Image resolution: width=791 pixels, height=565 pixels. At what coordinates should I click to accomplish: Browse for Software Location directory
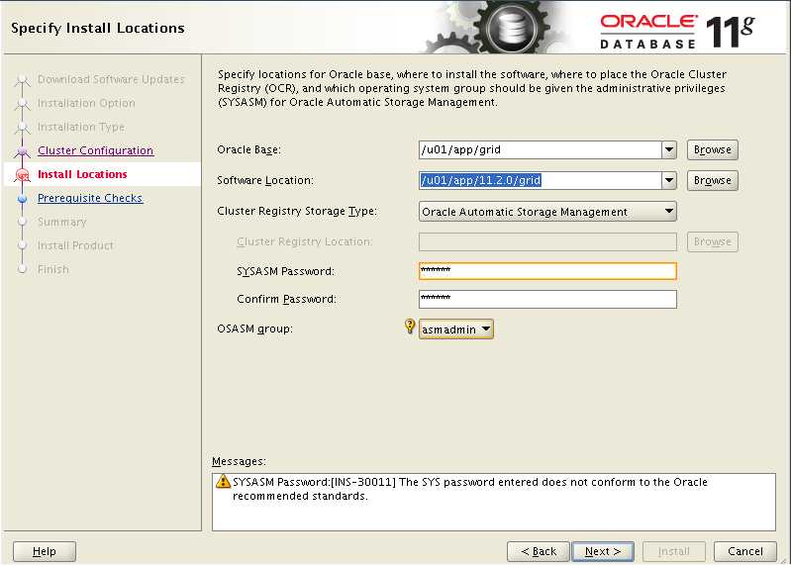(x=713, y=180)
